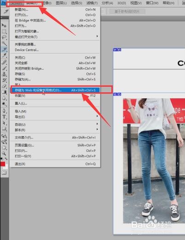Choose 打开为智能对象...
Screen dimensions: 185x240
tap(55, 31)
